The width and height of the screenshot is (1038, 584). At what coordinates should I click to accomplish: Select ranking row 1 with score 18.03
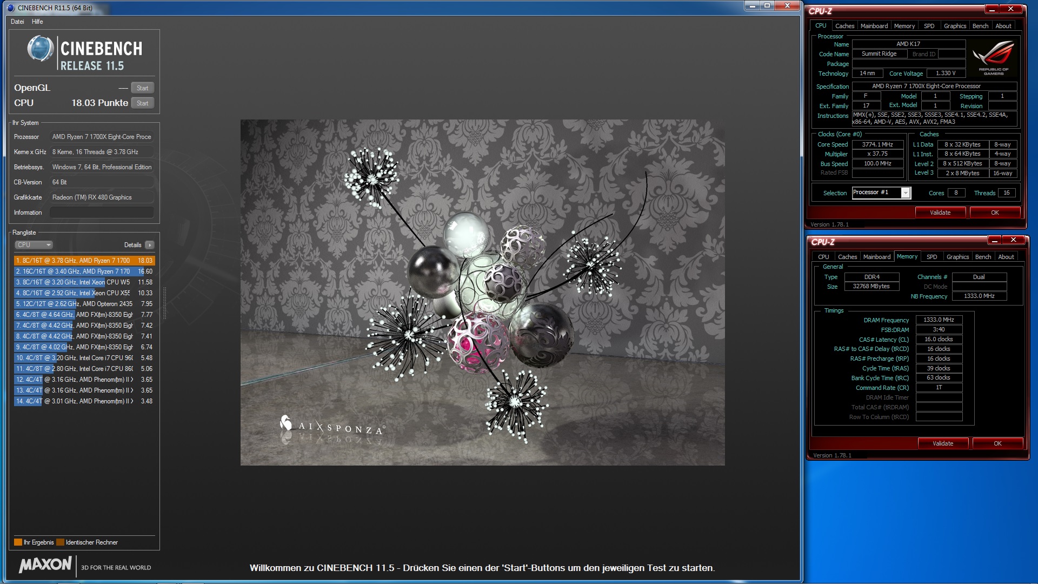84,261
